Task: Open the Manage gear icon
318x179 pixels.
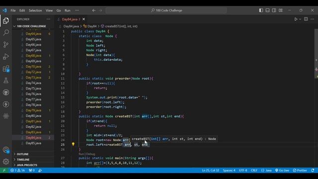Action: tap(6, 162)
